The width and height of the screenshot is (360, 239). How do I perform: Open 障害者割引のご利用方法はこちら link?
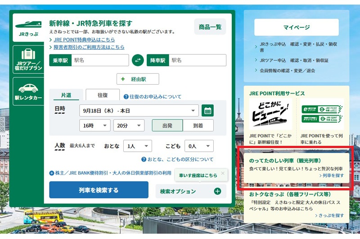(89, 47)
